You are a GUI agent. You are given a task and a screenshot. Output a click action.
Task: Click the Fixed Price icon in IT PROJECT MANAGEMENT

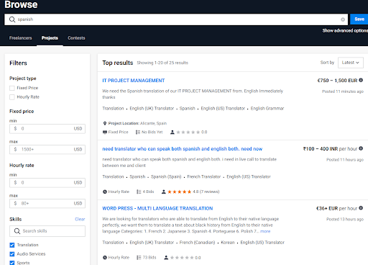point(105,132)
